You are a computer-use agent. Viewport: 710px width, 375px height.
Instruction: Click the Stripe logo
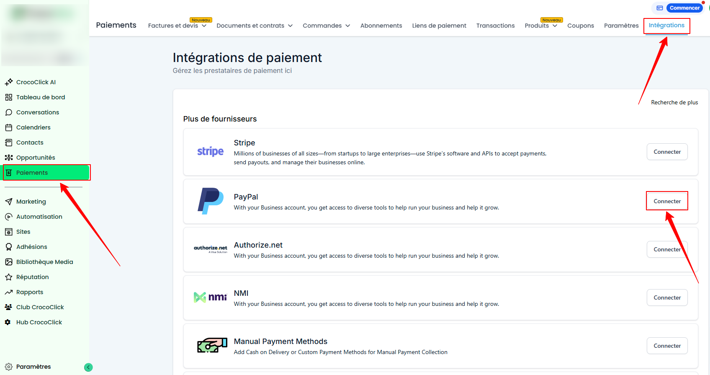tap(211, 151)
